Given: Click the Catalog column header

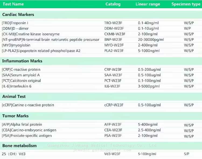Looking at the screenshot, I should (113, 4).
